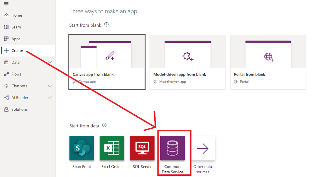The image size is (332, 177).
Task: Open Model-driven app from blank card
Action: [x=187, y=62]
